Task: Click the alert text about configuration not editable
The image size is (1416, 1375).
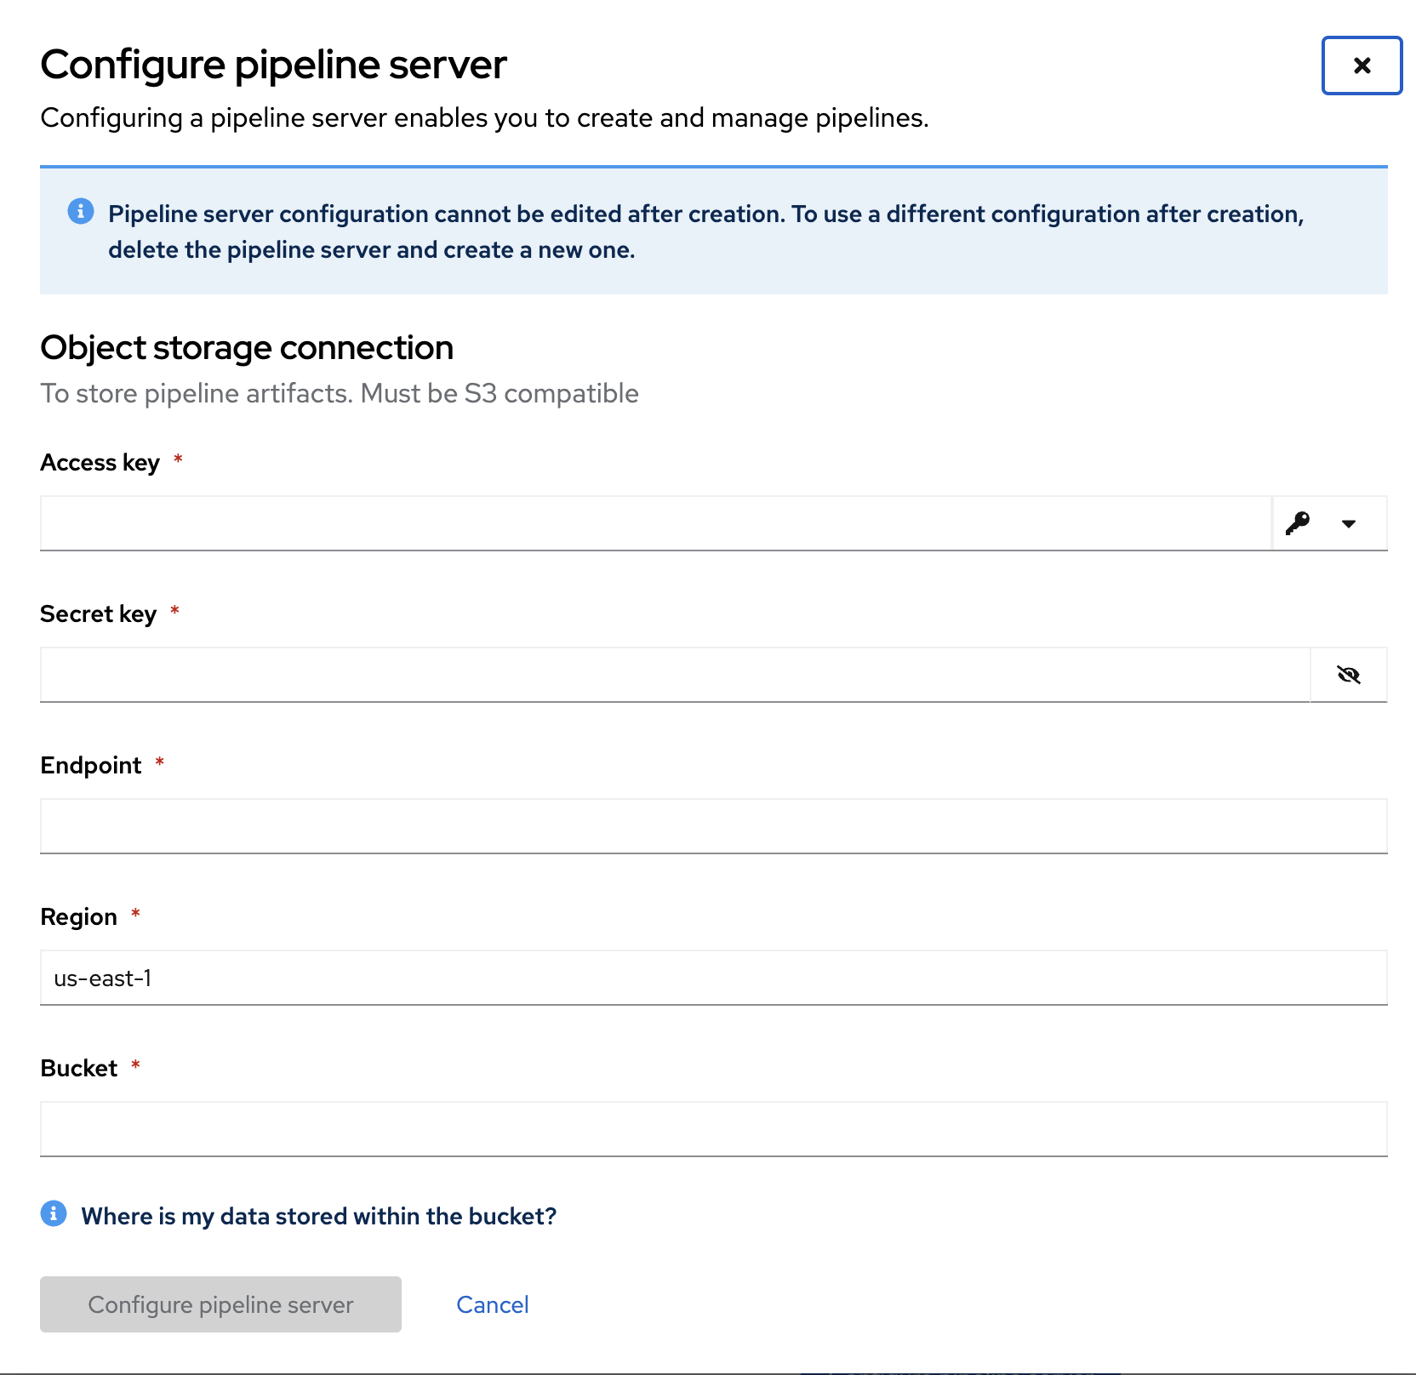Action: click(x=706, y=231)
